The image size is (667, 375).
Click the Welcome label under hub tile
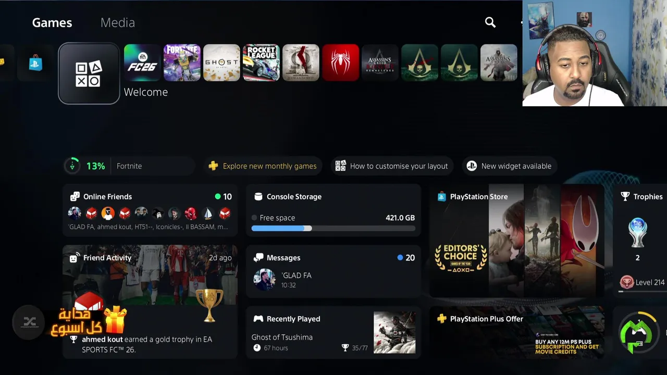coord(146,92)
